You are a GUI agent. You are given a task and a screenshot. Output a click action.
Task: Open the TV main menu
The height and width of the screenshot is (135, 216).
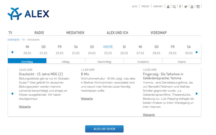pyautogui.click(x=10, y=33)
